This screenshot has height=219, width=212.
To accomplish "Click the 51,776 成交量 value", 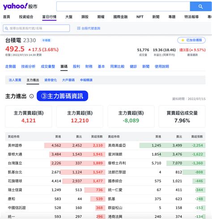I will 143,50.
